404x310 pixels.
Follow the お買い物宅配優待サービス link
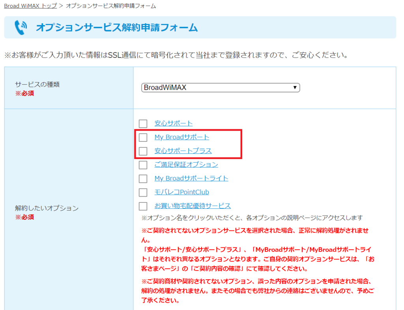click(193, 206)
